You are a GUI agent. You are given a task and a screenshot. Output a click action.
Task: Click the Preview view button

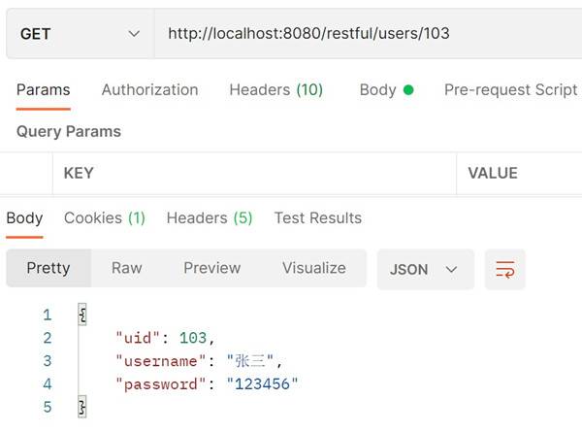click(211, 269)
